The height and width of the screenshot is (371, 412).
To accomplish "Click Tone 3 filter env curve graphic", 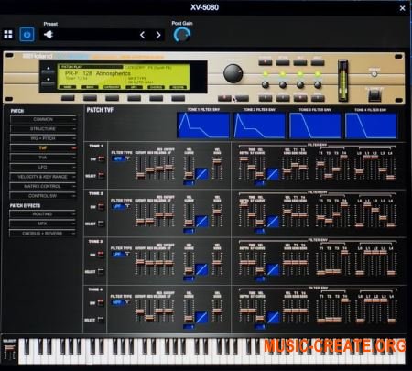I will pos(273,269).
